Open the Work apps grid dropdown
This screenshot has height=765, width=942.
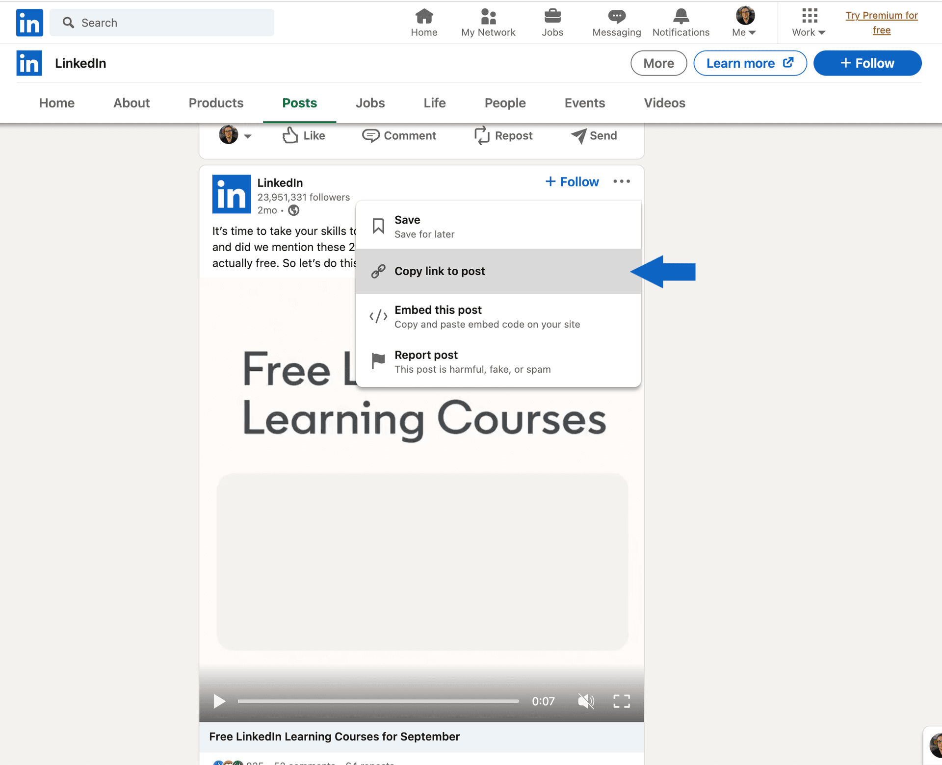(809, 23)
